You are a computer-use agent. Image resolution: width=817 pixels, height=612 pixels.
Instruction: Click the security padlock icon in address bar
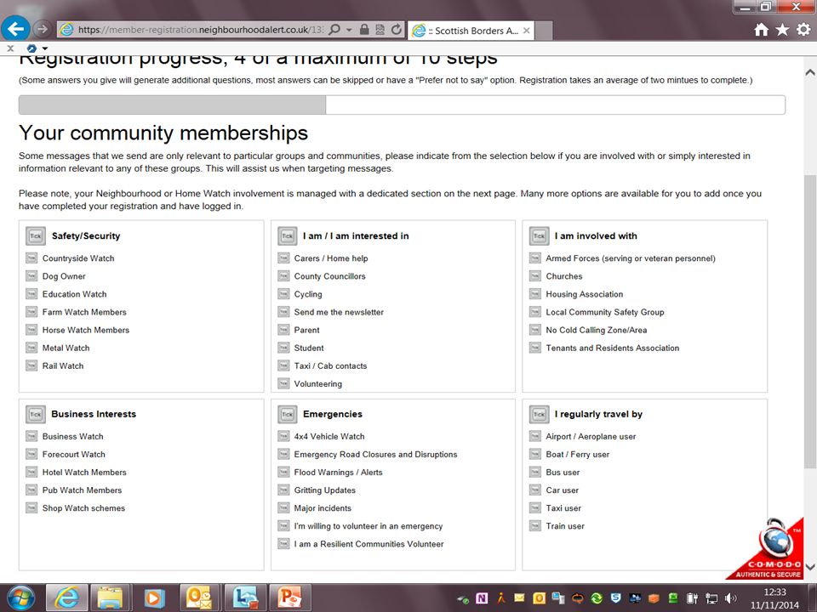[x=364, y=30]
